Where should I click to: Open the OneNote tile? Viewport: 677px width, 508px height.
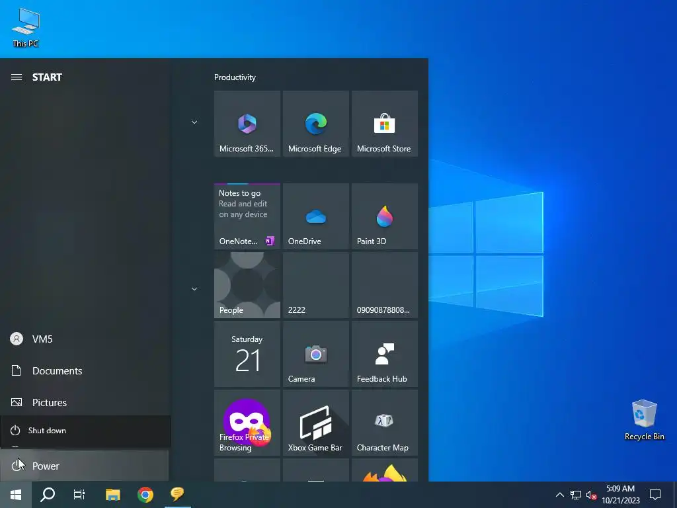click(x=247, y=216)
